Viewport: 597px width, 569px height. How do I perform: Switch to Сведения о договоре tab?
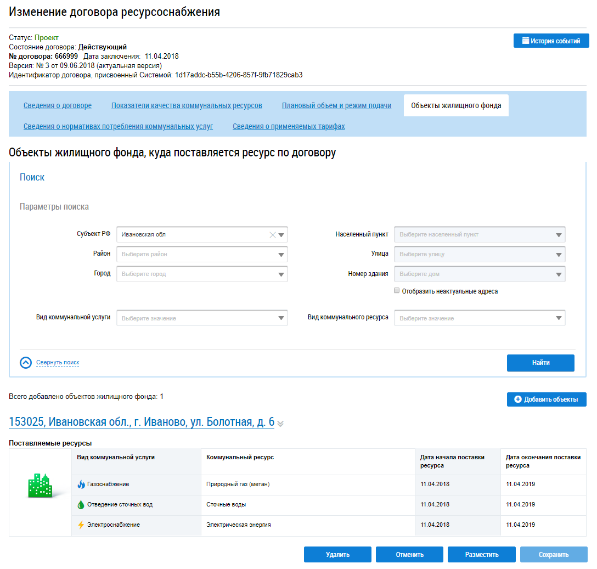[x=58, y=106]
